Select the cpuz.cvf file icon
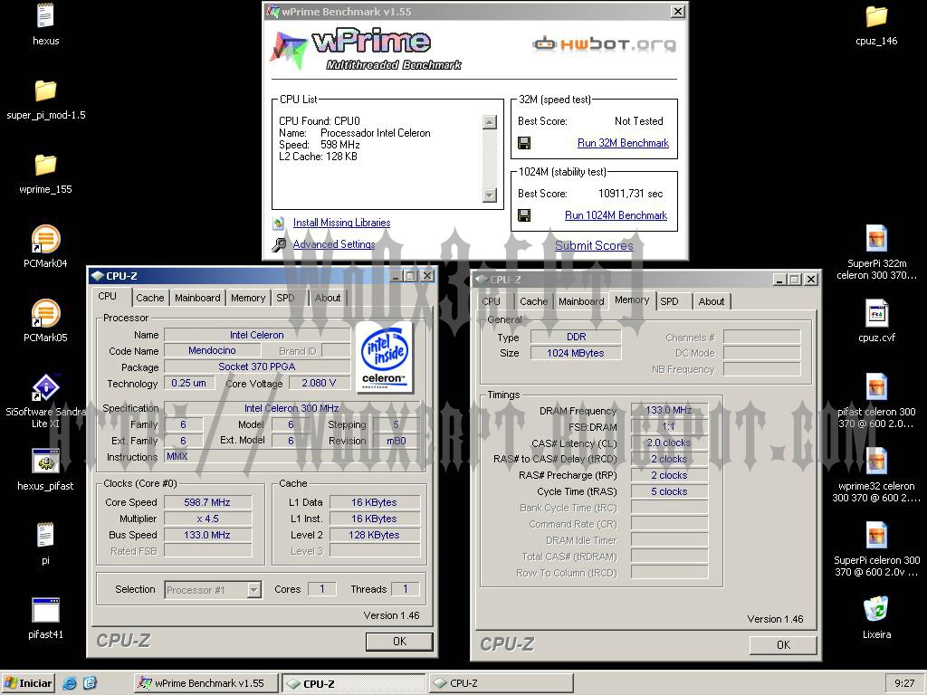The height and width of the screenshot is (695, 927). [x=876, y=313]
